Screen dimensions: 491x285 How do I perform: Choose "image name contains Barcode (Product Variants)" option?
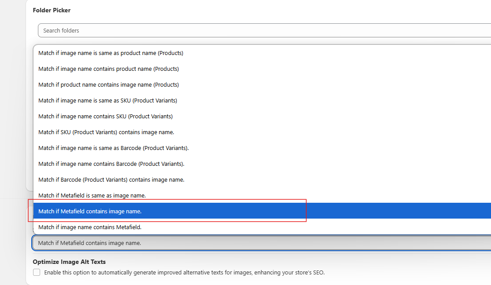(x=111, y=164)
